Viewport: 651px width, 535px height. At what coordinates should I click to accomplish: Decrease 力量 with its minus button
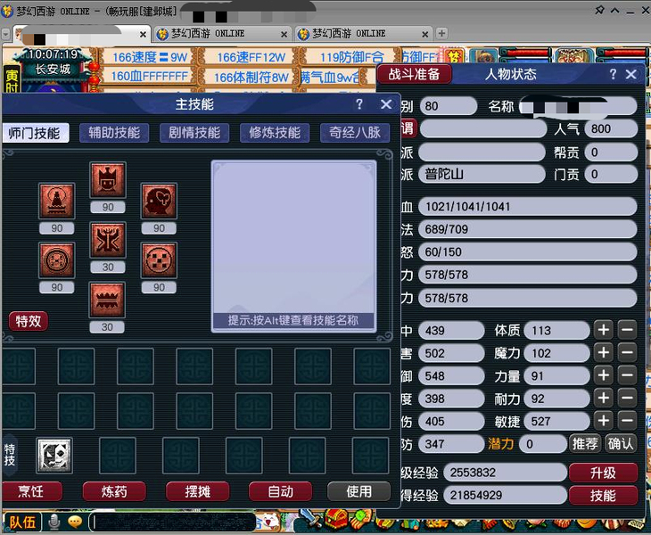[627, 375]
